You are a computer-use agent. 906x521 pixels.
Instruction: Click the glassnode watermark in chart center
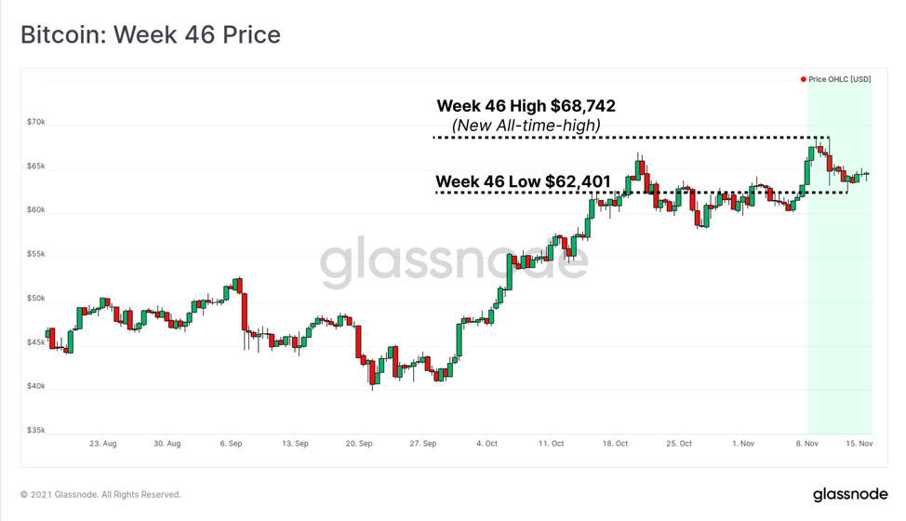coord(454,262)
